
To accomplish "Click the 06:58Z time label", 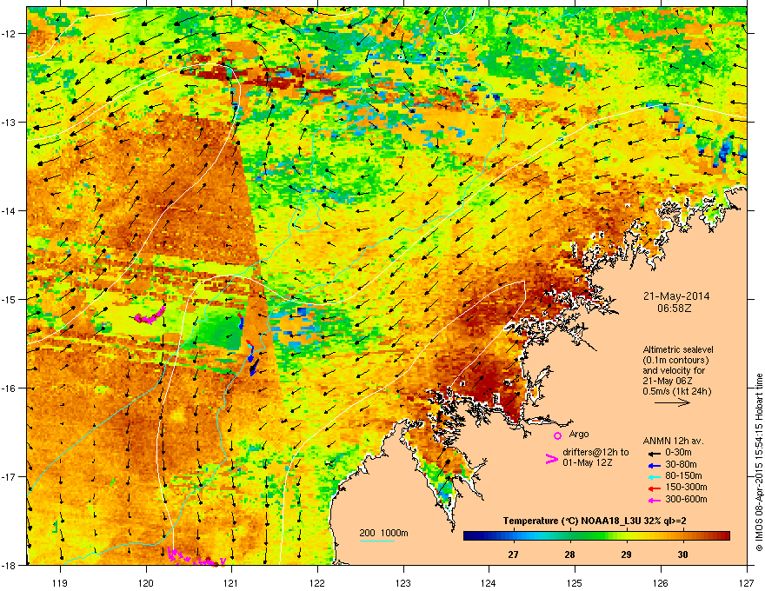I will click(676, 309).
